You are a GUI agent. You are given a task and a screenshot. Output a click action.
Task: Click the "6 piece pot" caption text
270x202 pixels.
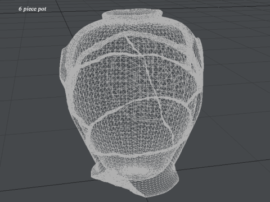(33, 9)
